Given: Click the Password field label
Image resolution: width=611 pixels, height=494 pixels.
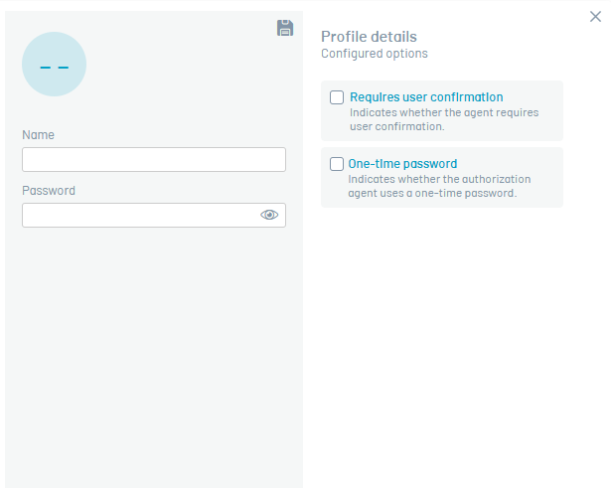Looking at the screenshot, I should click(49, 191).
